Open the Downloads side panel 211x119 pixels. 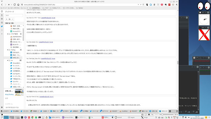[2, 15]
